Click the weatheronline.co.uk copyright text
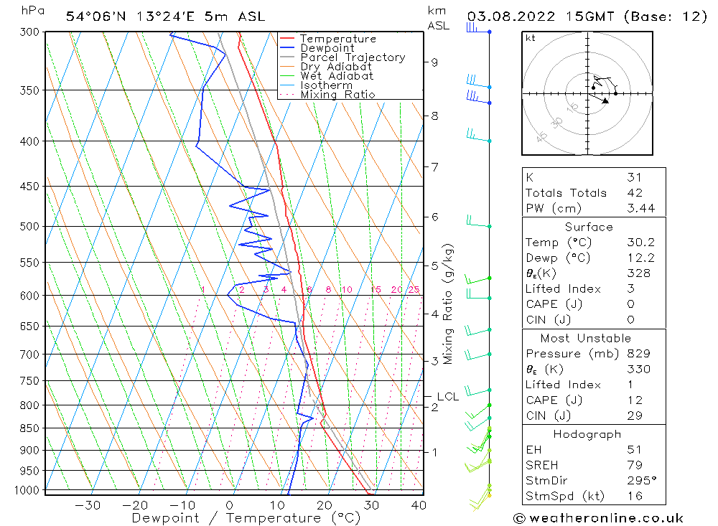The height and width of the screenshot is (526, 718). (598, 518)
